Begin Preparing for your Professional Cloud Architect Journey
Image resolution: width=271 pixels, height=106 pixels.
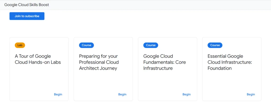tap(122, 94)
